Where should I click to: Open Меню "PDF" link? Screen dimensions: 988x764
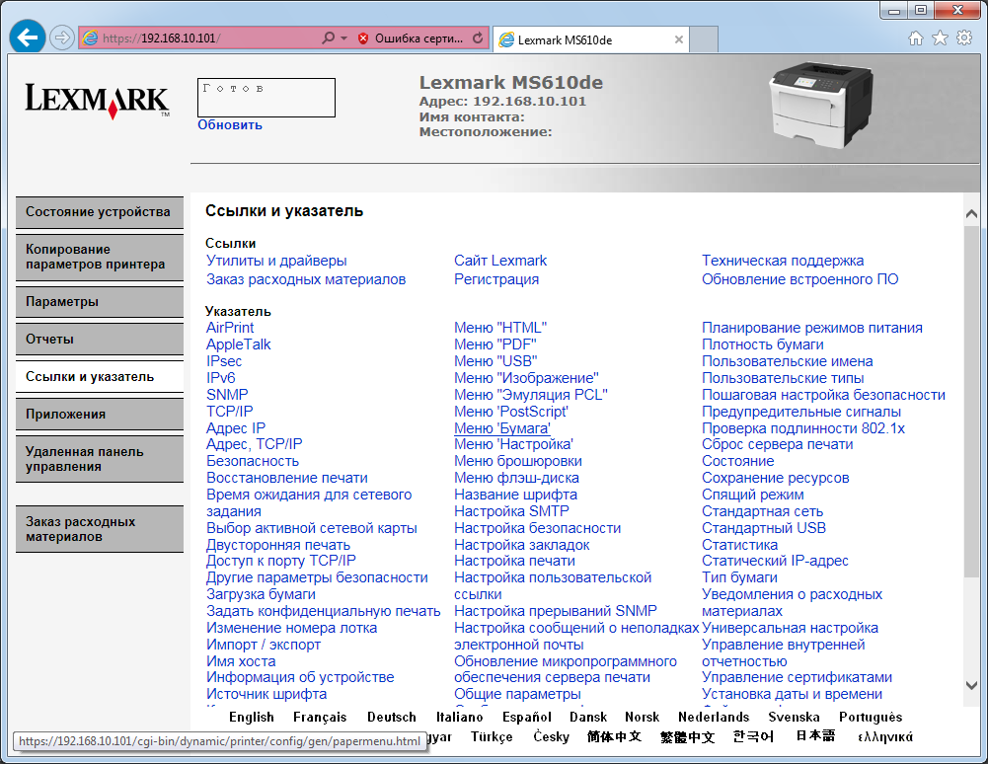pyautogui.click(x=495, y=344)
